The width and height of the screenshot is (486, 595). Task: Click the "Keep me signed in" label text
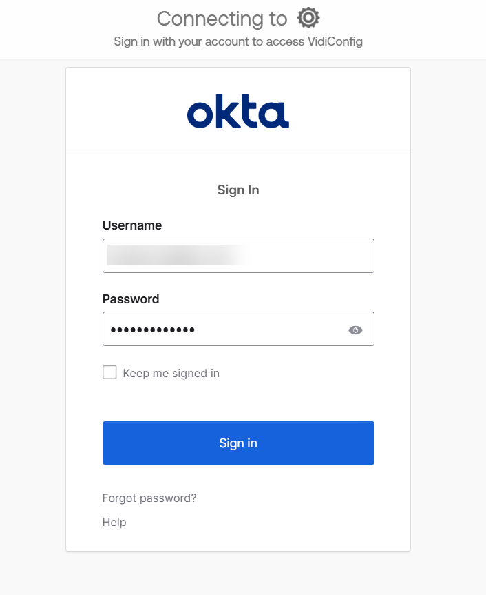[x=171, y=374]
